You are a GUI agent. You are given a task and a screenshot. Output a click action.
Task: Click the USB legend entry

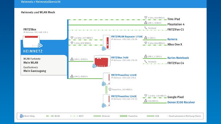pyautogui.click(x=153, y=116)
